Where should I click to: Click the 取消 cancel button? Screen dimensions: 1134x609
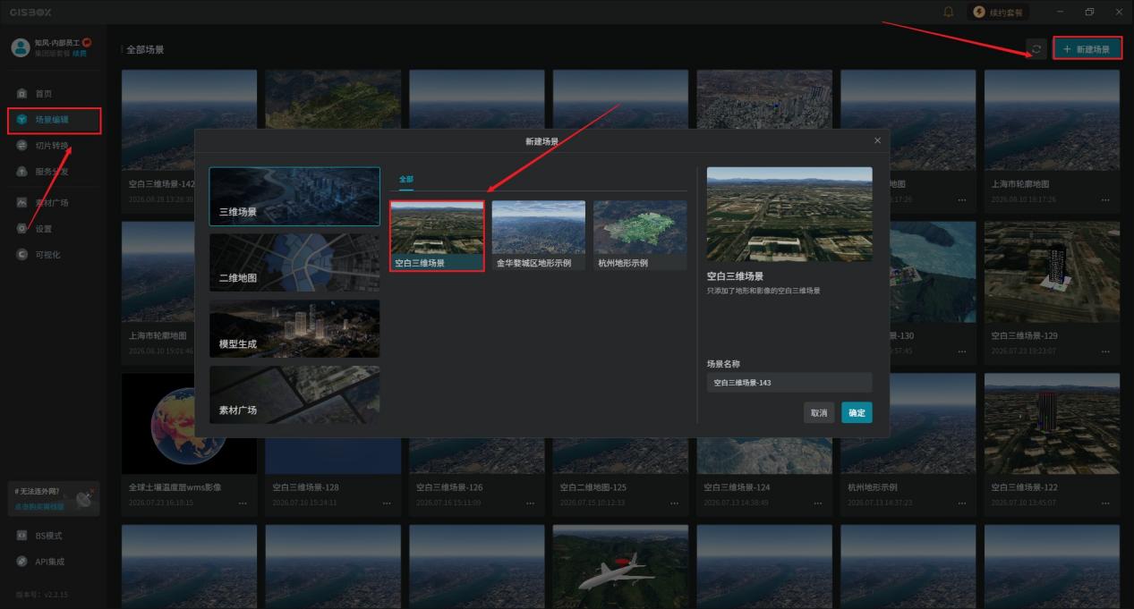pos(819,413)
